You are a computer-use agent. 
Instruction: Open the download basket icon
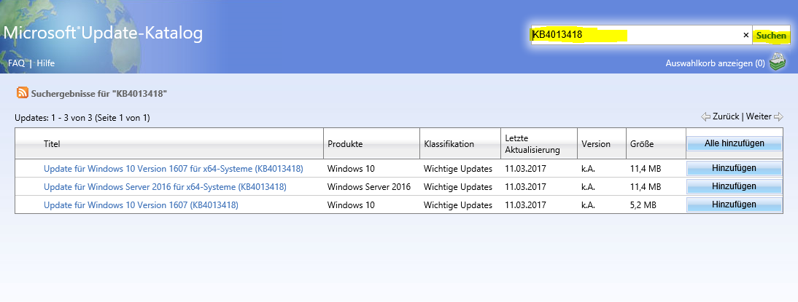pos(777,63)
